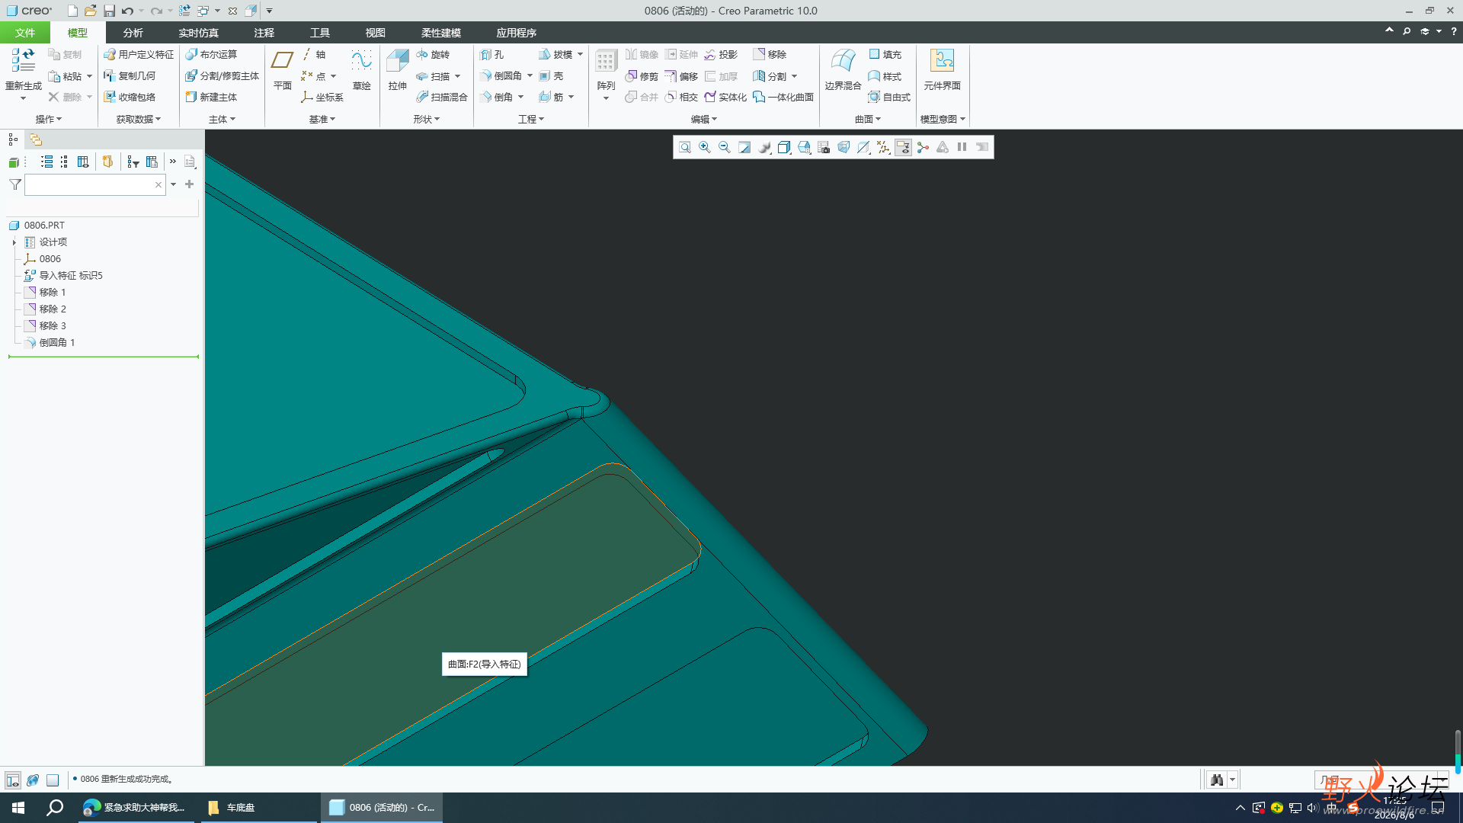Viewport: 1463px width, 823px height.
Task: Click the Style (样式) surface tool
Action: (x=885, y=76)
